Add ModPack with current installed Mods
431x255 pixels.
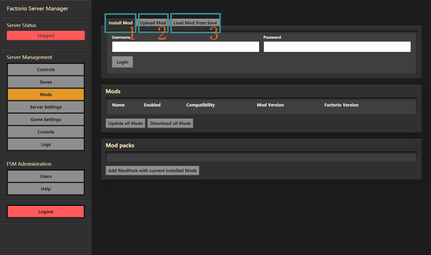point(152,171)
